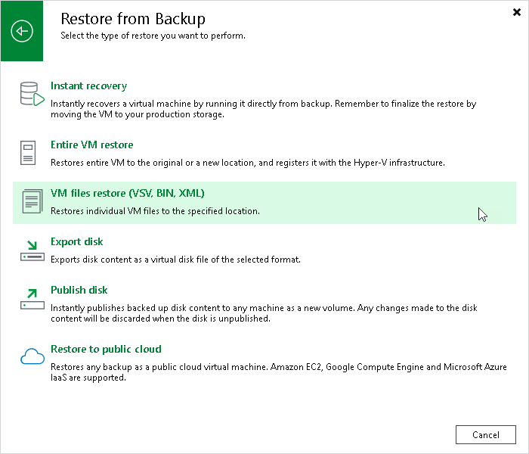Click 'Restores individual VM files' description
This screenshot has height=454, width=529.
coord(155,211)
